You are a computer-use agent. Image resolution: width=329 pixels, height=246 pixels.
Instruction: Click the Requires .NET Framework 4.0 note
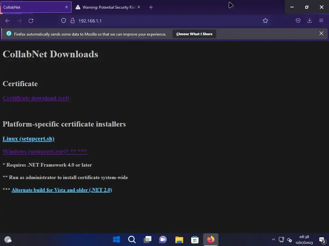(47, 165)
